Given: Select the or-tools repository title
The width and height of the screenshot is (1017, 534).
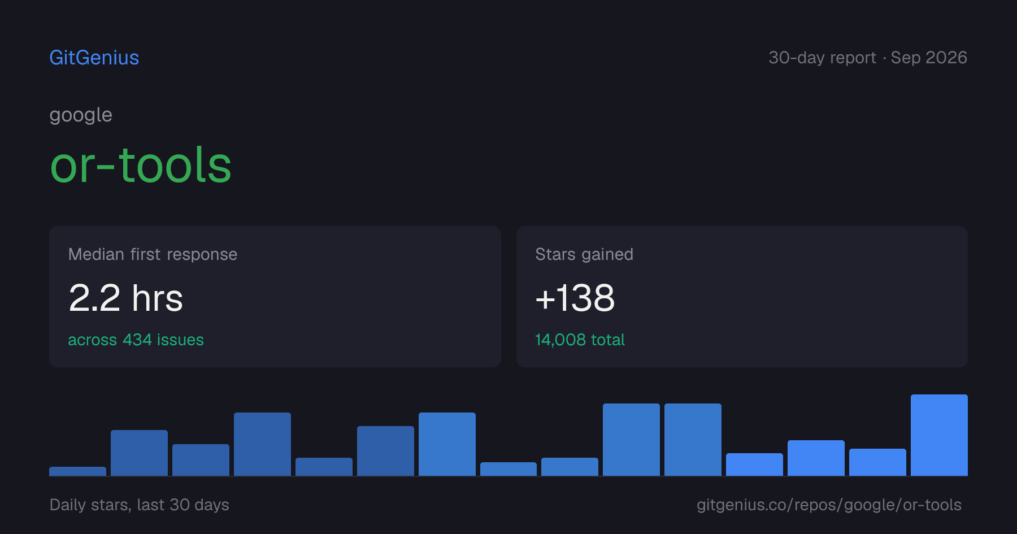Looking at the screenshot, I should [x=141, y=165].
